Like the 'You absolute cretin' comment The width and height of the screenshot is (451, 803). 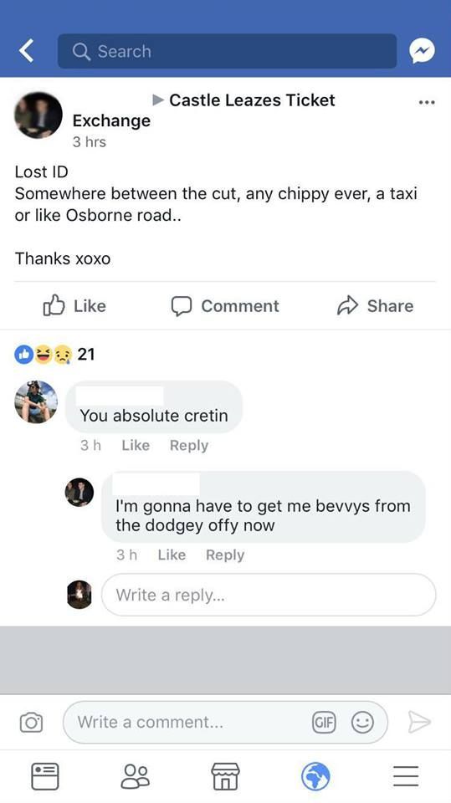(136, 445)
